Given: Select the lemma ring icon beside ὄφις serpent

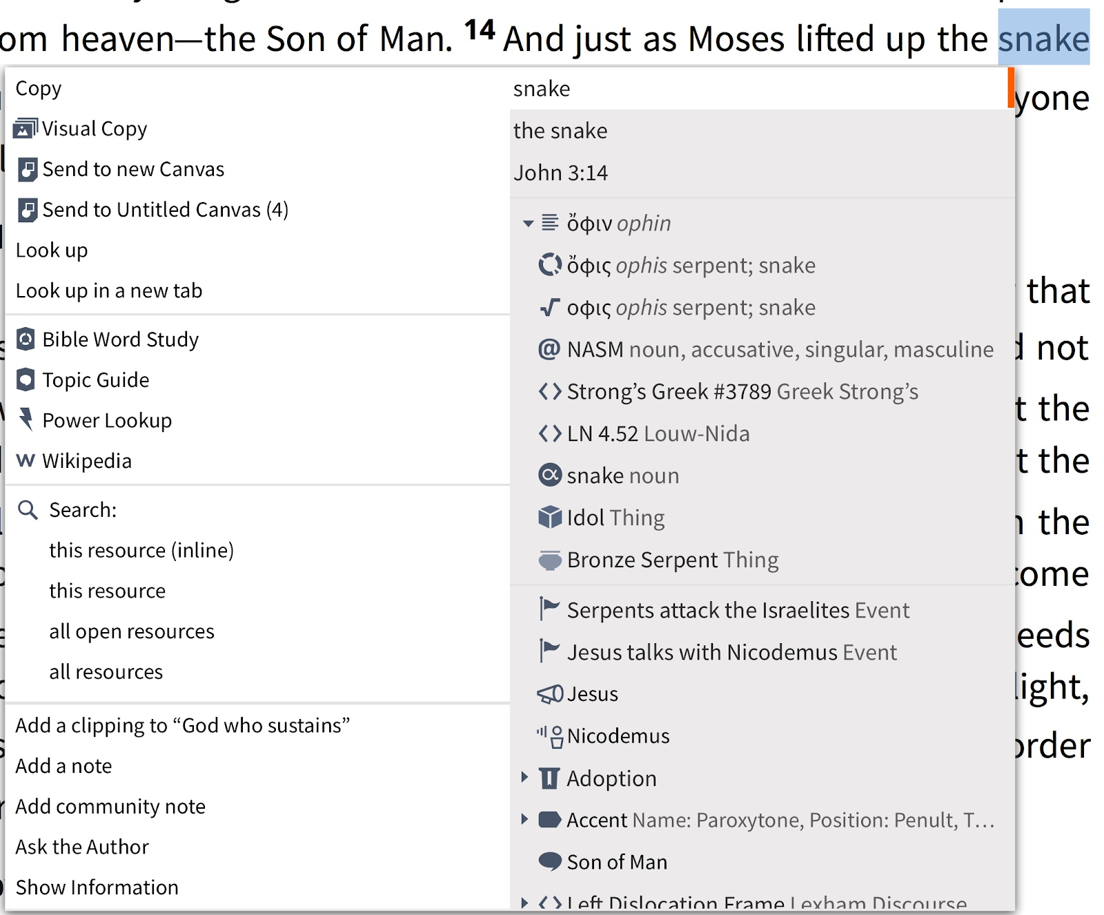Looking at the screenshot, I should (x=550, y=265).
